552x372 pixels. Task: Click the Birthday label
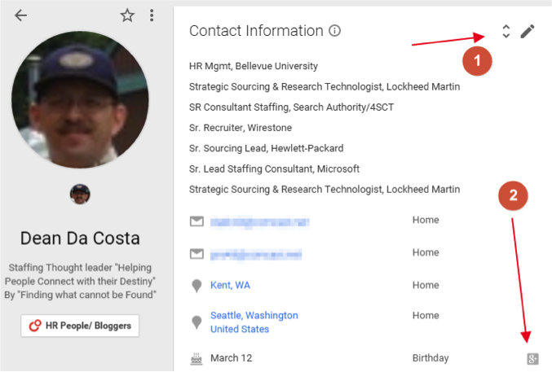(x=431, y=358)
